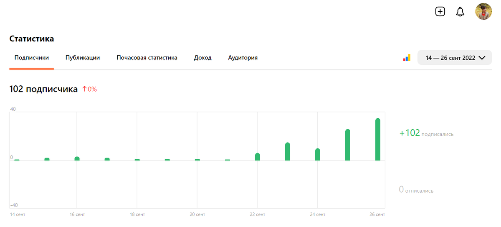Viewport: 501px width, 227px height.
Task: Click the -40 y-axis label
Action: [14, 205]
